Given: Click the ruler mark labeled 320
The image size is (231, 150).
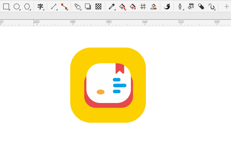Looking at the screenshot, I should [181, 22].
